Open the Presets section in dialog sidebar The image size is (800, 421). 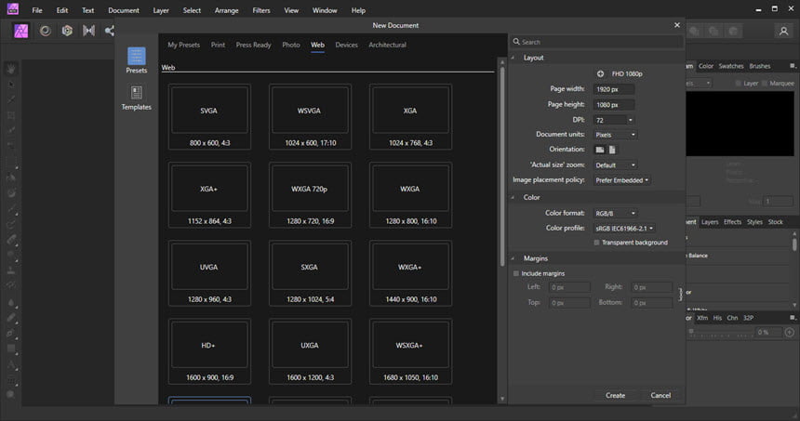click(136, 60)
